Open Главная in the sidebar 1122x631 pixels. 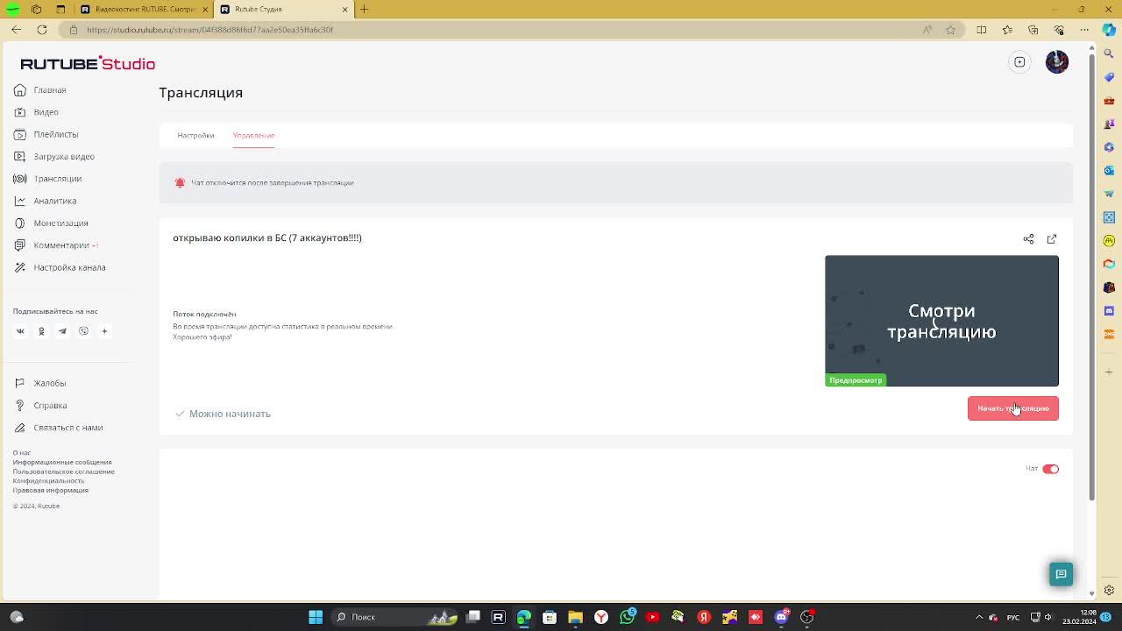[x=40, y=89]
